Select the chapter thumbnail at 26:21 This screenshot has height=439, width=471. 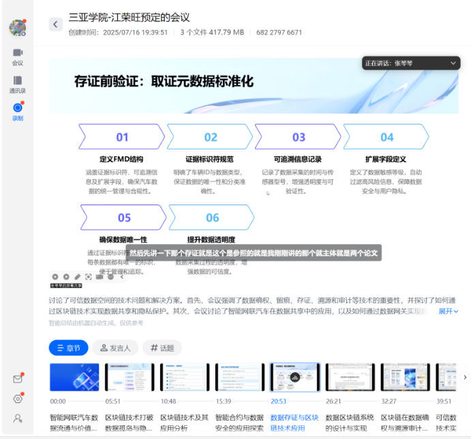point(350,377)
